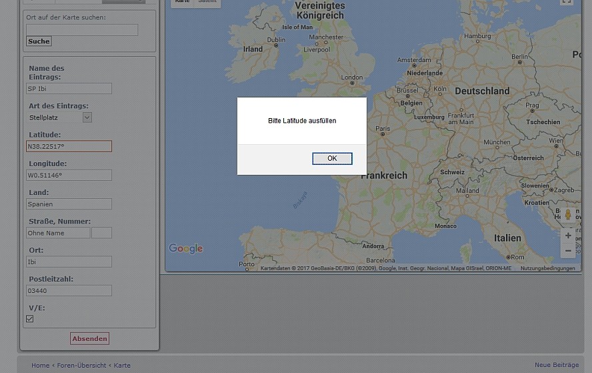Click the Google logo on the map
The height and width of the screenshot is (373, 592).
(185, 248)
